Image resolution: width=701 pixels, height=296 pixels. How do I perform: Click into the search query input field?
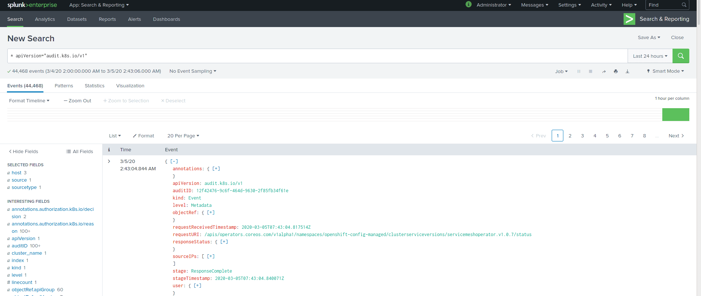coord(318,56)
